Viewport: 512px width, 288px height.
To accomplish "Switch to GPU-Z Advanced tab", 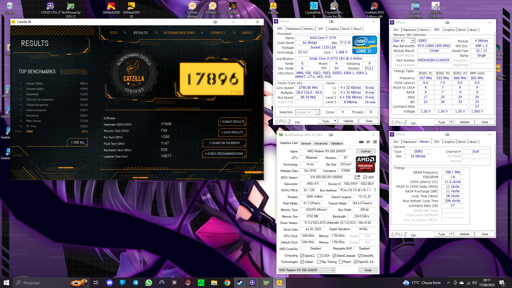I will click(x=321, y=143).
